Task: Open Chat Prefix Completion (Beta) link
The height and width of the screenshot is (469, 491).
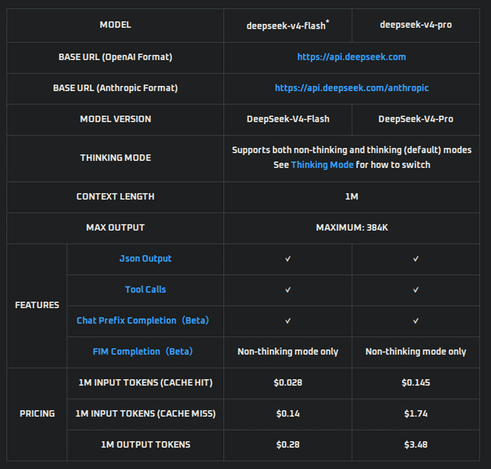Action: point(143,320)
